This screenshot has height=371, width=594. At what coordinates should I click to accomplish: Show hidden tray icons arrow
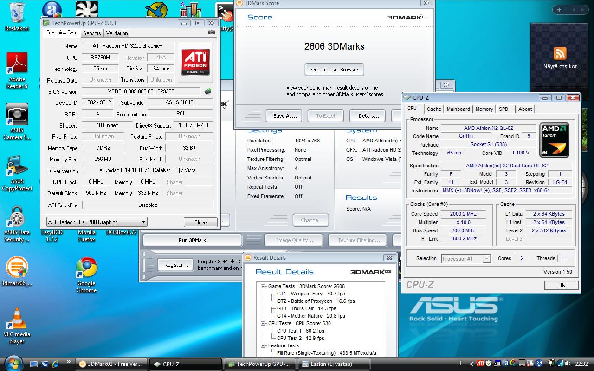point(471,364)
